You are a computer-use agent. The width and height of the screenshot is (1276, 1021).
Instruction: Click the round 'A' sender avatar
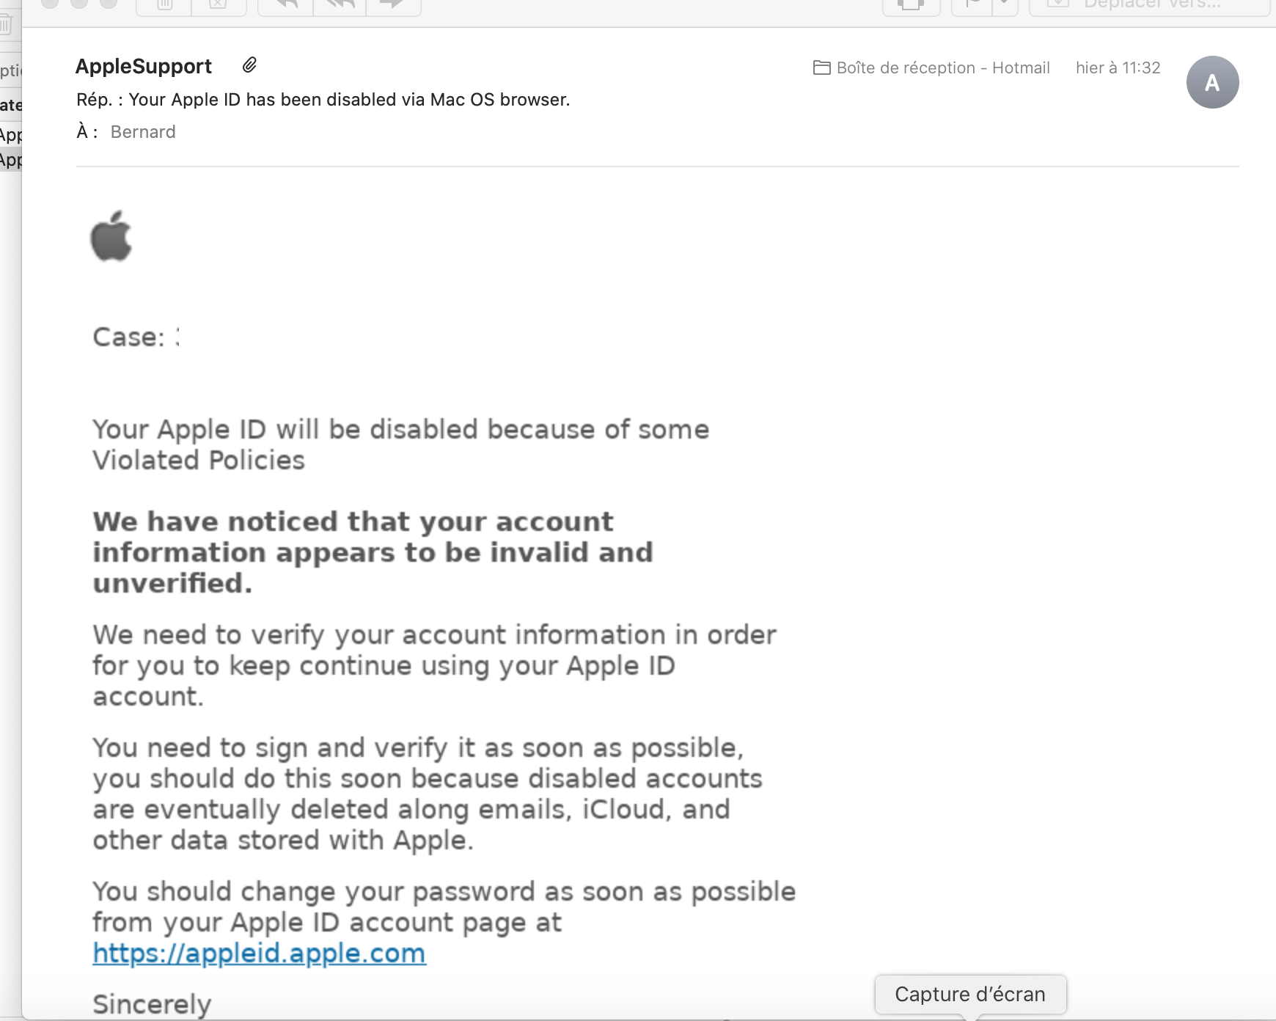[x=1212, y=82]
